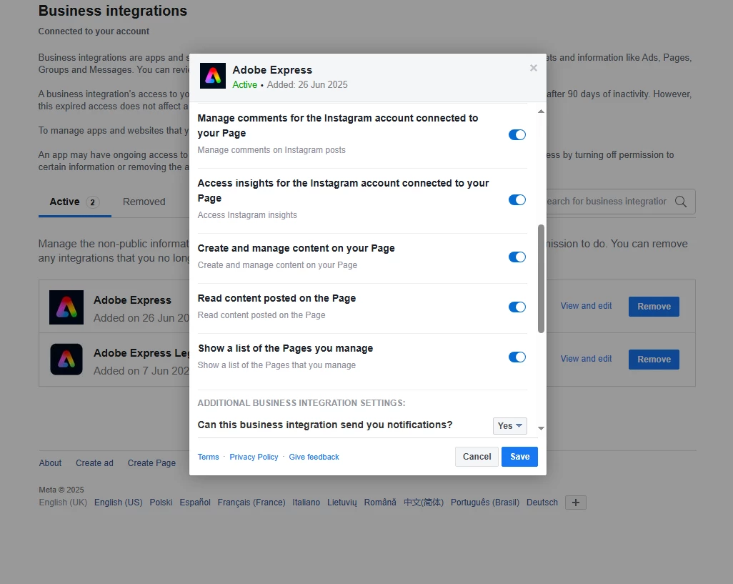Image resolution: width=733 pixels, height=584 pixels.
Task: Switch language to Deutsch
Action: (542, 503)
